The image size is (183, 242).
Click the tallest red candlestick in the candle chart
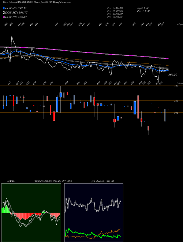point(138,107)
